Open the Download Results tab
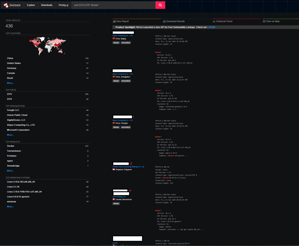The height and width of the screenshot is (246, 299). pyautogui.click(x=174, y=21)
